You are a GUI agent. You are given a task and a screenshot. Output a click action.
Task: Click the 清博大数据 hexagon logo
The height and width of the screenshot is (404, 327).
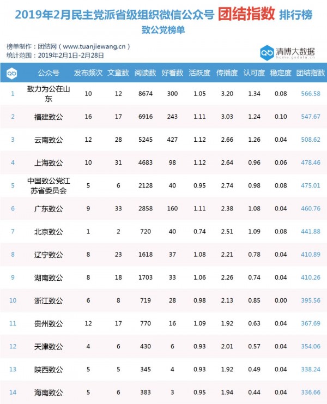[x=267, y=53]
